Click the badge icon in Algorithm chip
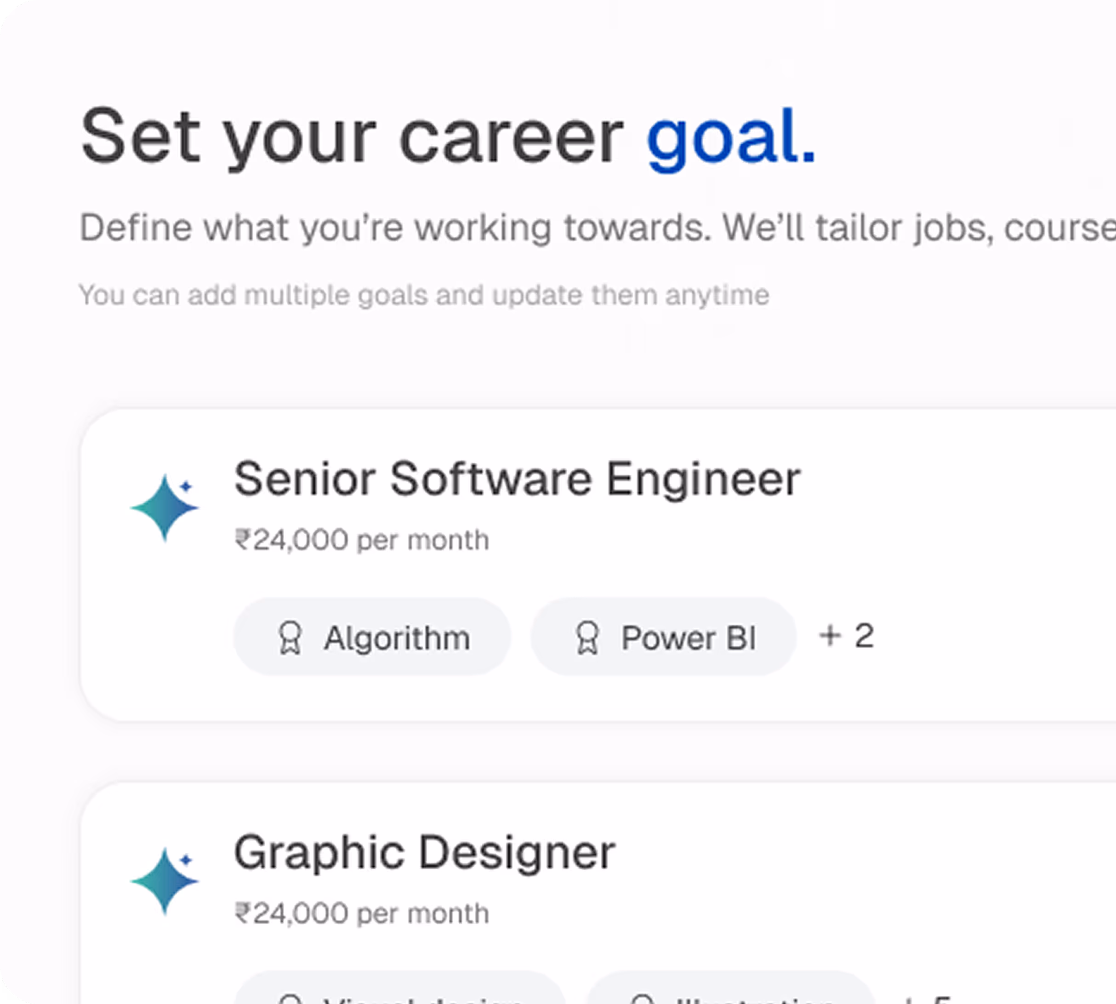1116x1004 pixels. (290, 638)
